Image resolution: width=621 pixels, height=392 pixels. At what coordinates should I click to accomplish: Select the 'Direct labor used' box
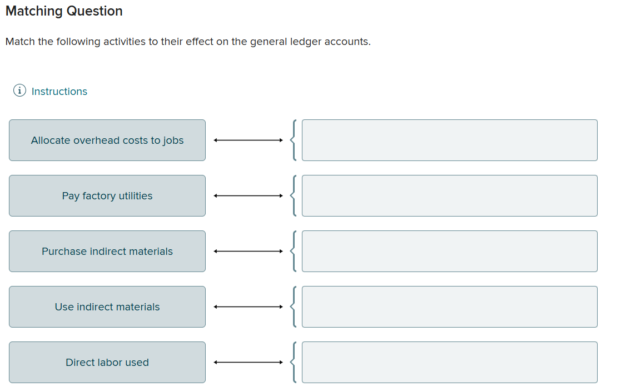[107, 362]
